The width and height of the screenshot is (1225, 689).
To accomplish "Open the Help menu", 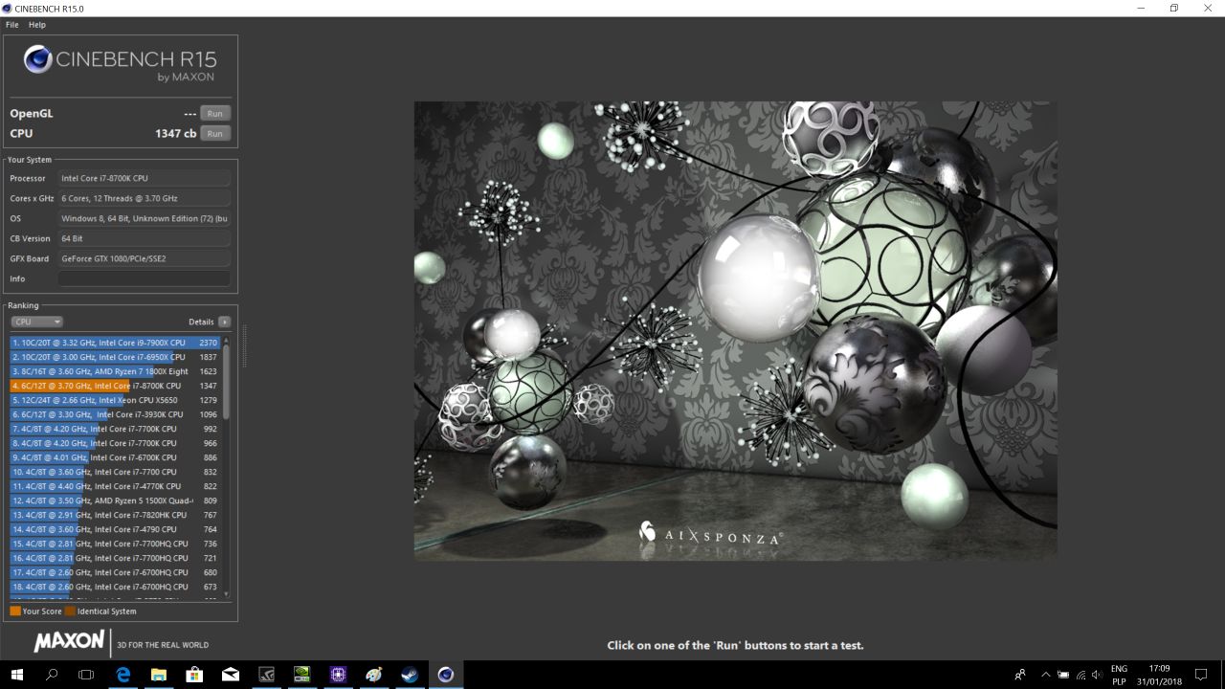I will pos(37,25).
